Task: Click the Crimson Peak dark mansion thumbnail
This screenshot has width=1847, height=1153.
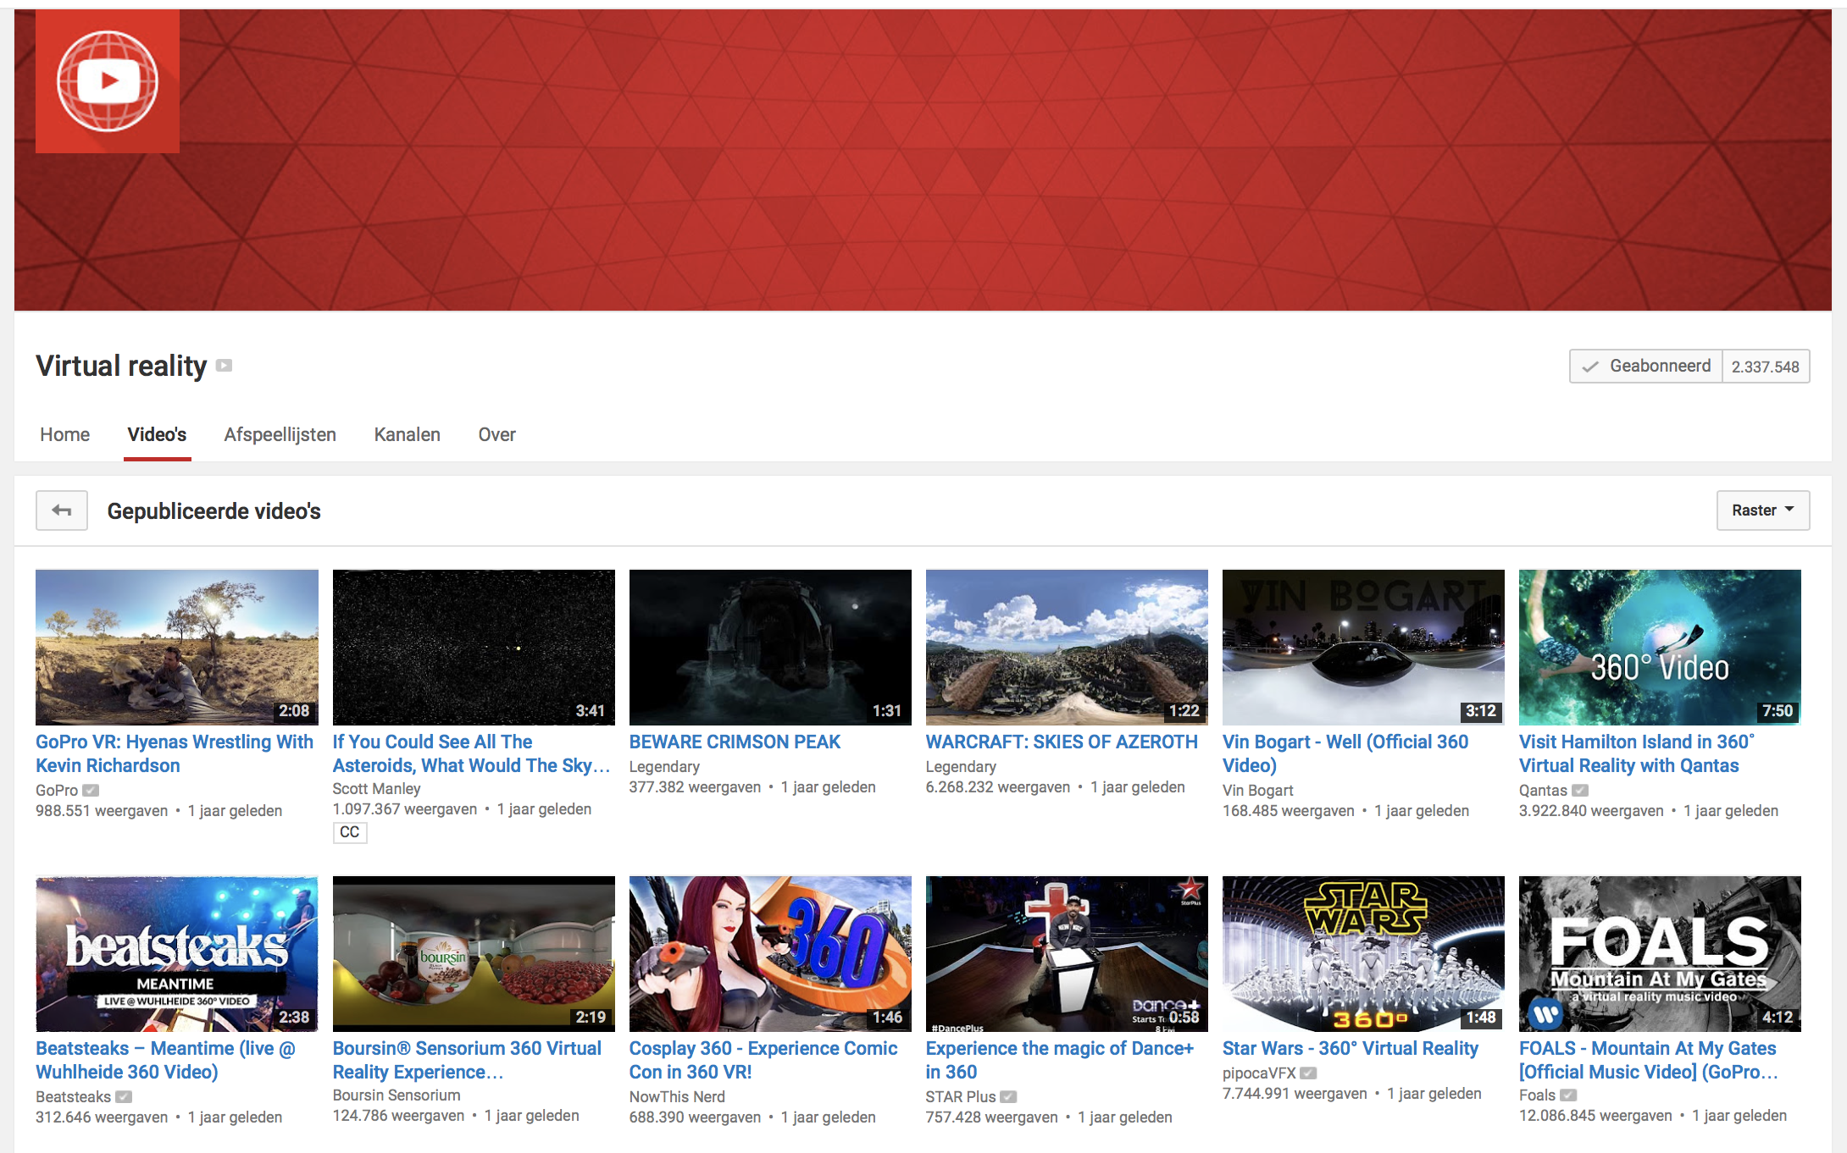Action: coord(770,648)
